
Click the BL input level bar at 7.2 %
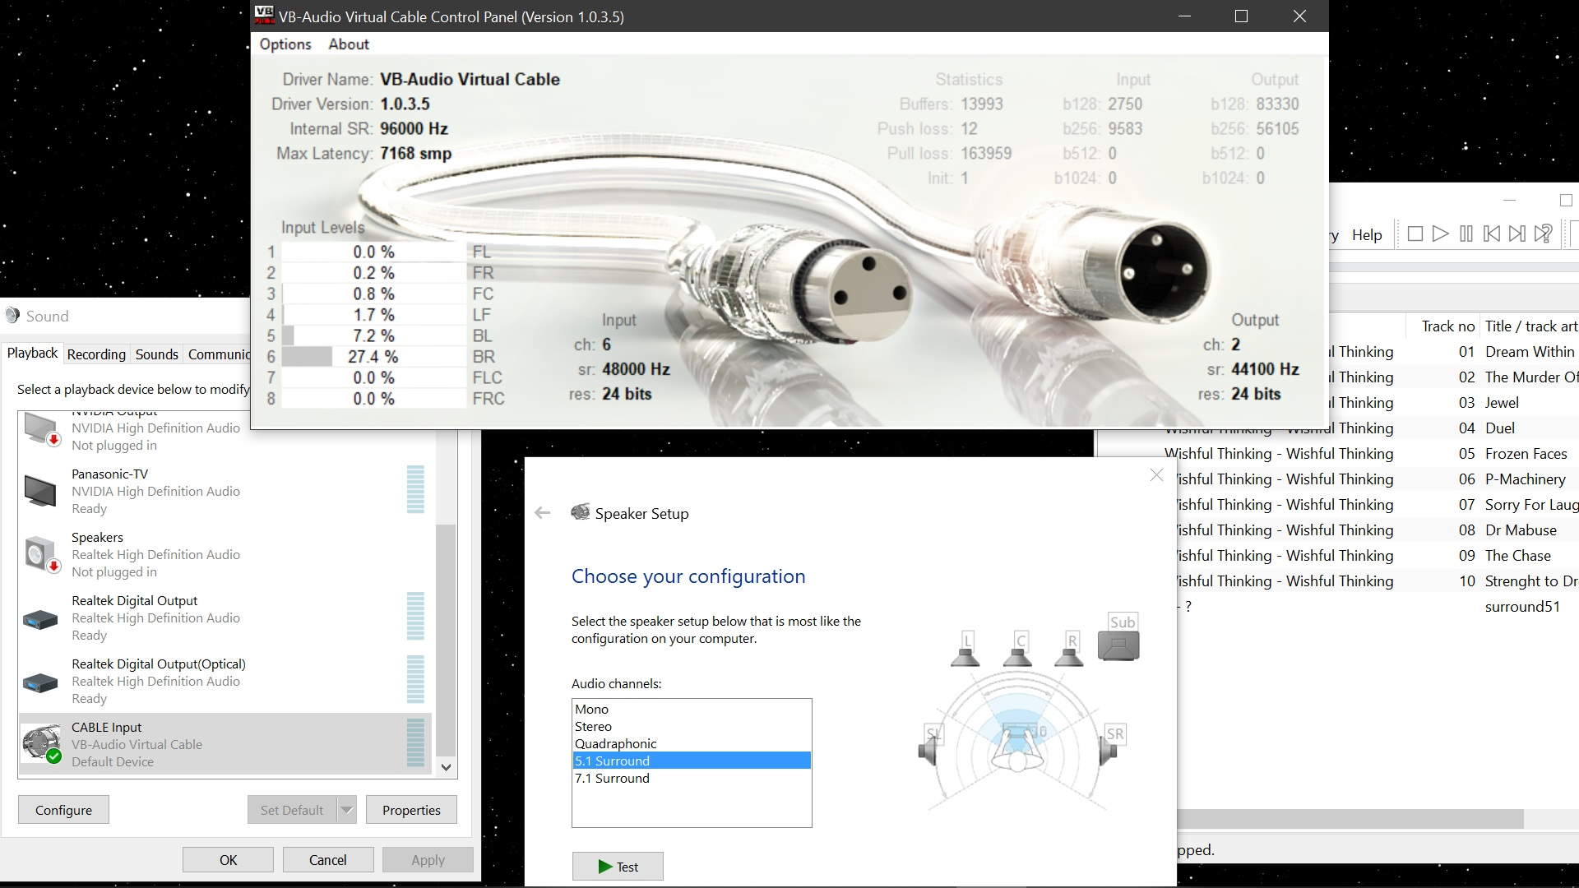pos(374,335)
